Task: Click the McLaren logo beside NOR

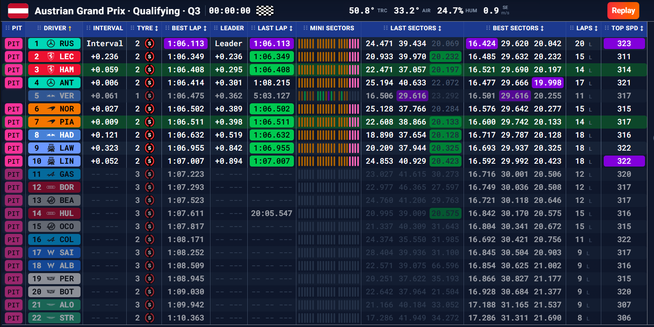Action: pos(51,109)
